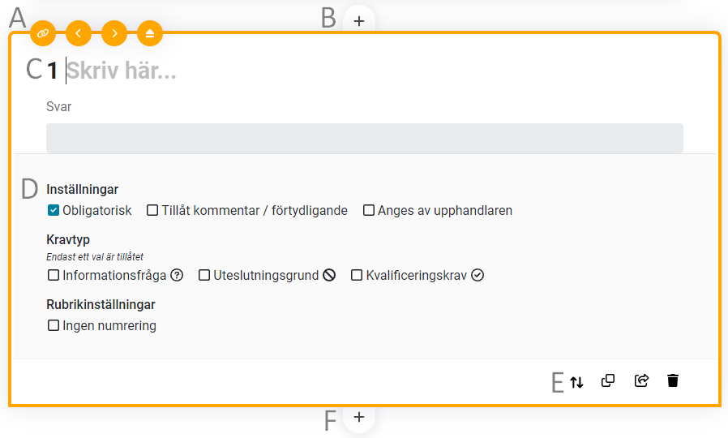The height and width of the screenshot is (438, 728).
Task: Select Informationsfråga requirement type
Action: pos(54,276)
